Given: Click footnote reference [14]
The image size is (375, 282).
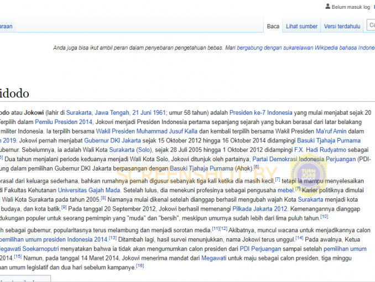Looking at the screenshot, I should coord(299,238).
